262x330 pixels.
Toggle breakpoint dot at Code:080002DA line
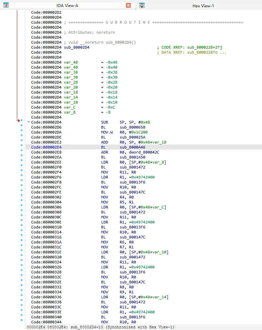click(x=22, y=130)
